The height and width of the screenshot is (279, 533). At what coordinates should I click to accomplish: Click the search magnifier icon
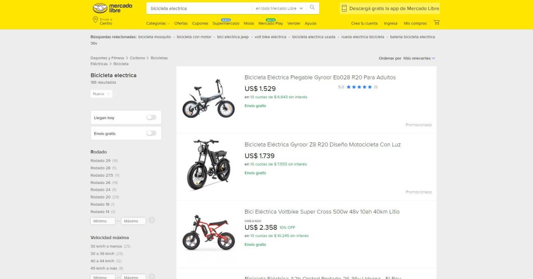(312, 8)
